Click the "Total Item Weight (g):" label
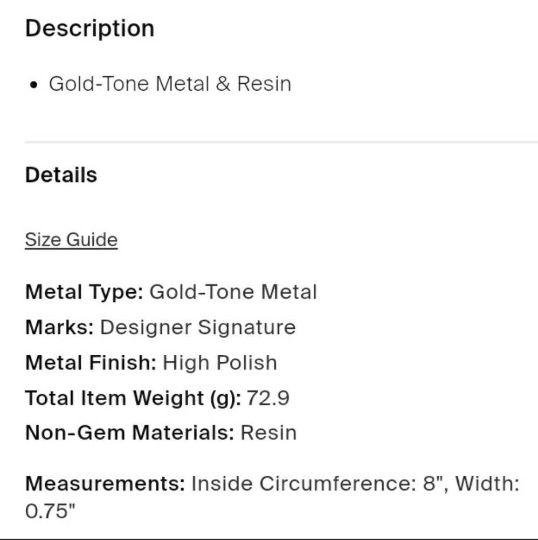The height and width of the screenshot is (540, 538). click(x=133, y=398)
